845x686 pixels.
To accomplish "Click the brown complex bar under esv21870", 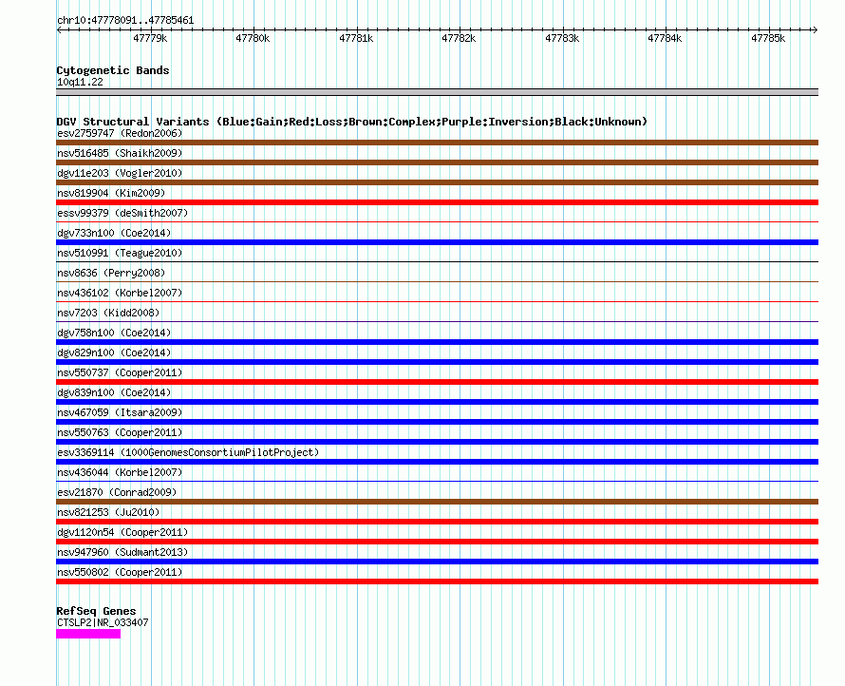I will 437,502.
